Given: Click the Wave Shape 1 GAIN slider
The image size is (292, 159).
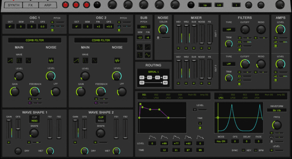Looking at the screenshot, I should pos(8,128).
